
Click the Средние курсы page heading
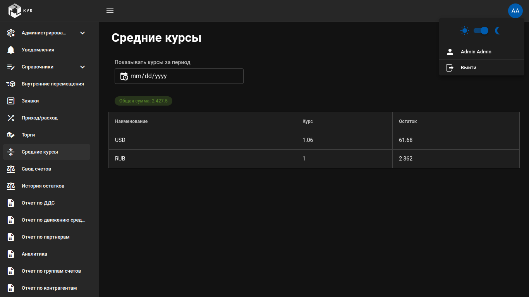156,38
